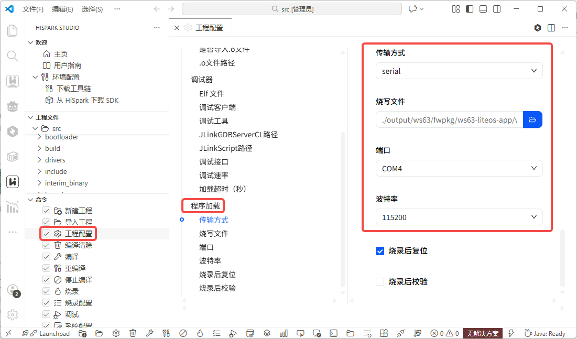
Task: Open the Manage gear in the activity bar
Action: [x=13, y=315]
